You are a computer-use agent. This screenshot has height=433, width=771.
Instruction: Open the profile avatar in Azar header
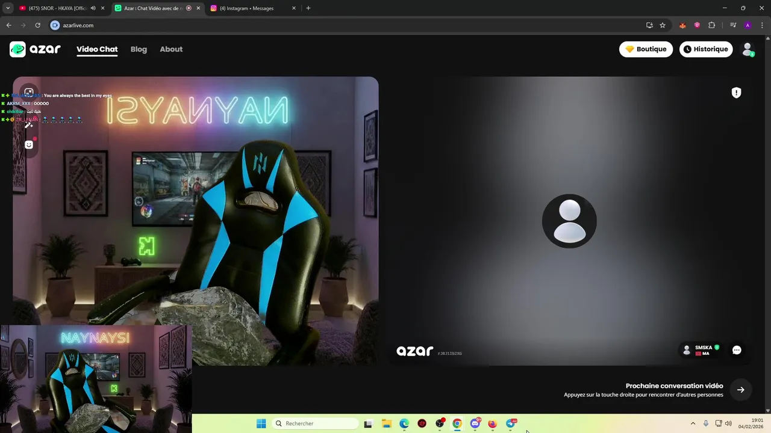(x=748, y=49)
